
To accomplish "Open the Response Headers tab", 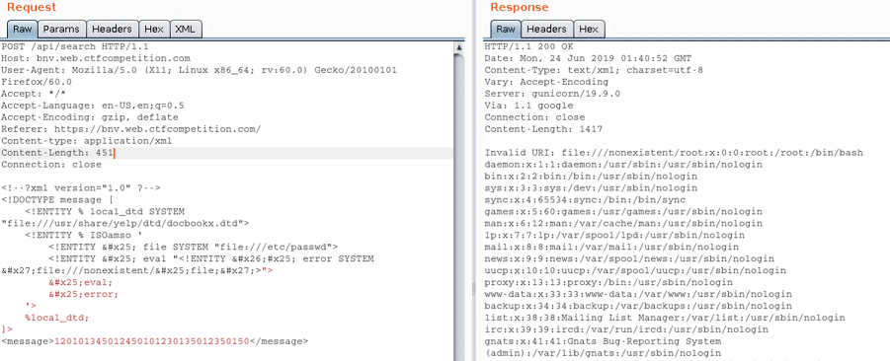I will 546,30.
